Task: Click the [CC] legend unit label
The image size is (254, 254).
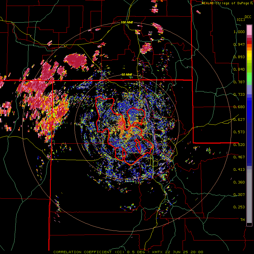Action: point(241,19)
